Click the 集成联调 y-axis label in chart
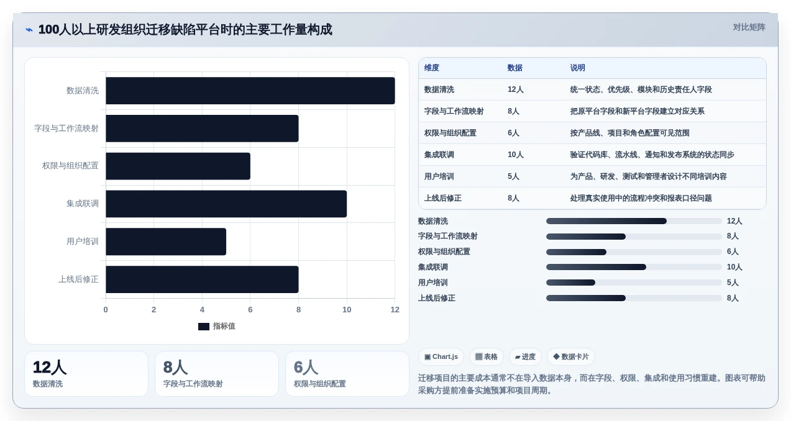 coord(83,204)
